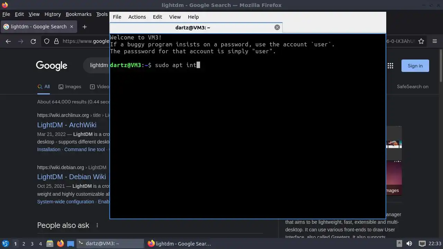Open the terminal File menu
The height and width of the screenshot is (249, 443).
click(117, 17)
